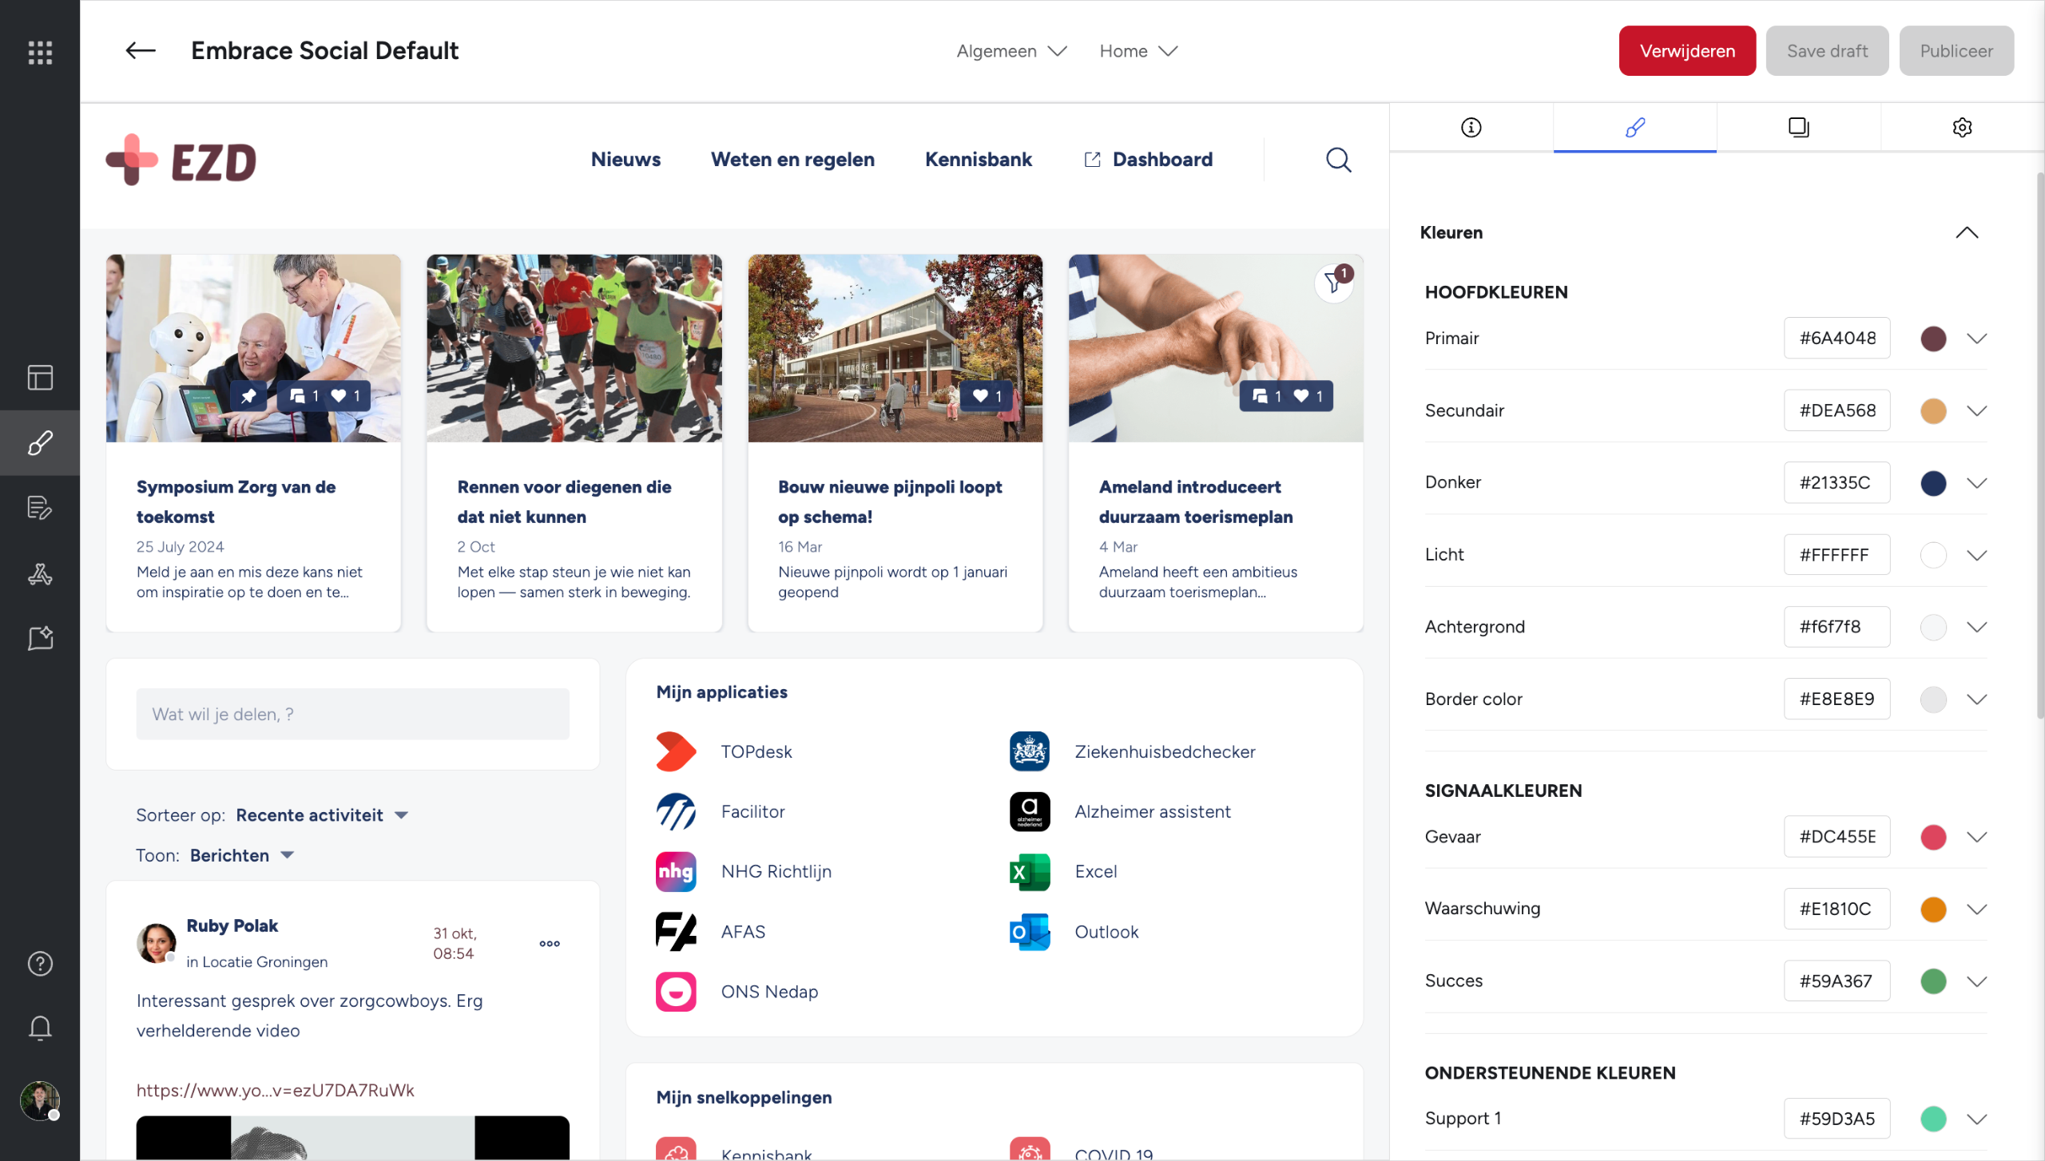This screenshot has width=2045, height=1161.
Task: Expand the Gevaar color options
Action: [1977, 837]
